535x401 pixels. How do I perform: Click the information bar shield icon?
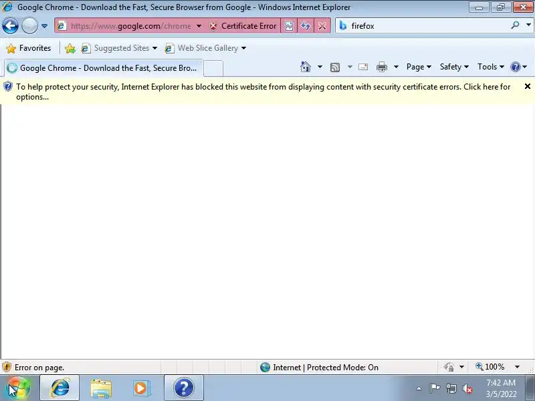coord(8,87)
